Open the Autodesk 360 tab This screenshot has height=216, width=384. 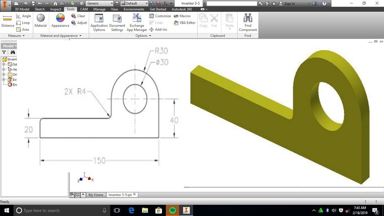181,9
